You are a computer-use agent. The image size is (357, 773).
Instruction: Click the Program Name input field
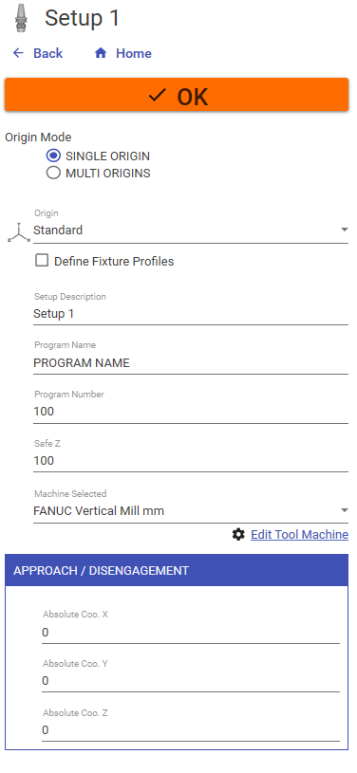[191, 363]
